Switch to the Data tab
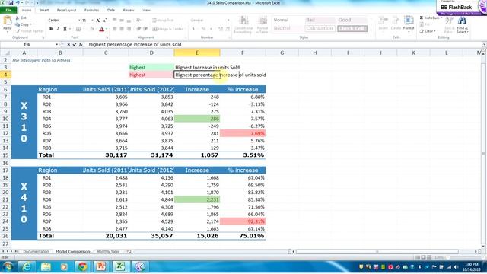 [111, 10]
